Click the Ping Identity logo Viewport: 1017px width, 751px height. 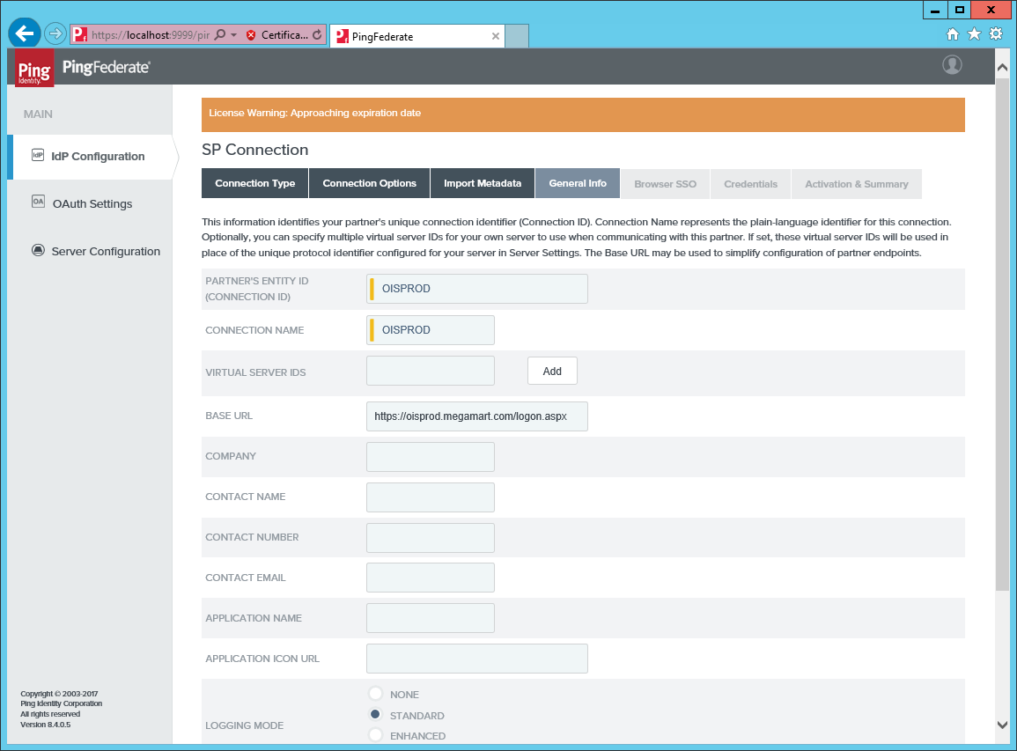pos(34,68)
